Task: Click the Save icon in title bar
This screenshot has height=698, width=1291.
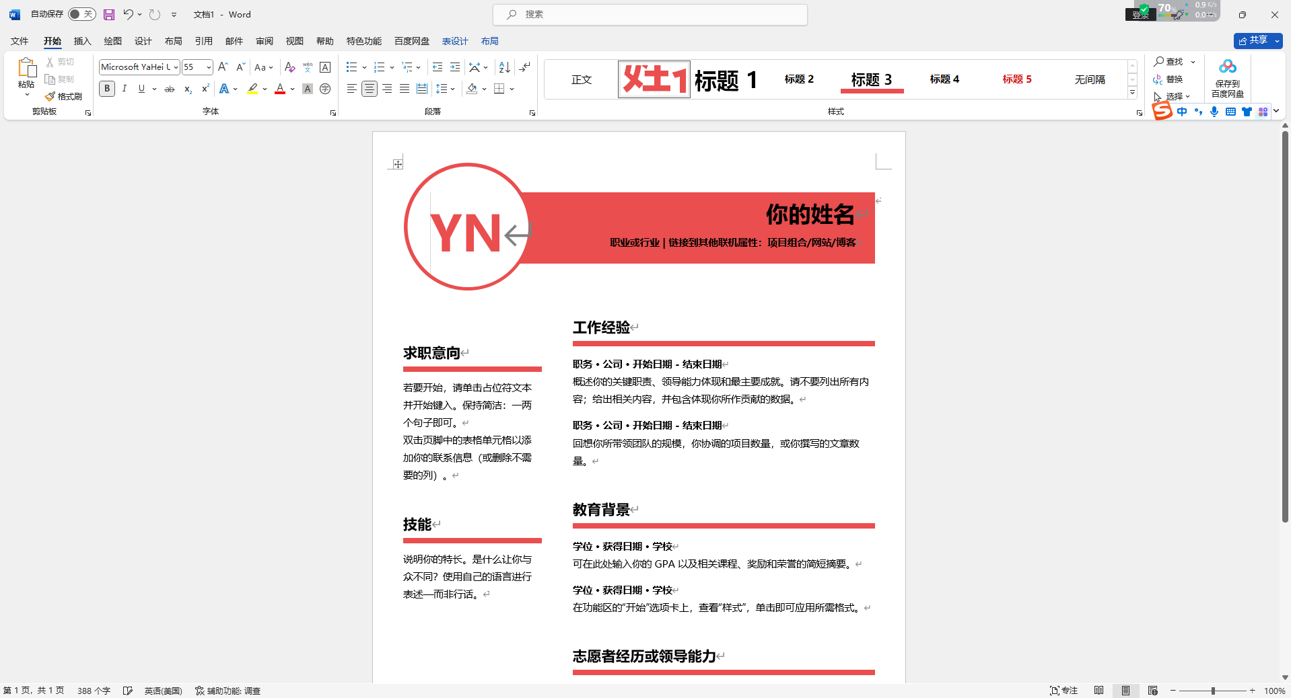Action: 109,14
